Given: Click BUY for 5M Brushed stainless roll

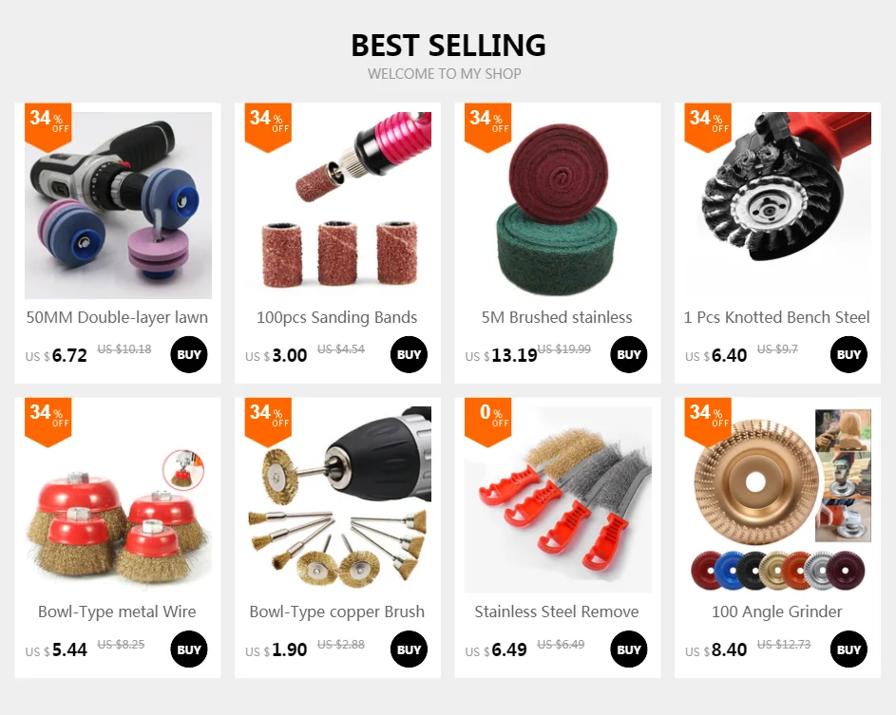Looking at the screenshot, I should coord(629,354).
